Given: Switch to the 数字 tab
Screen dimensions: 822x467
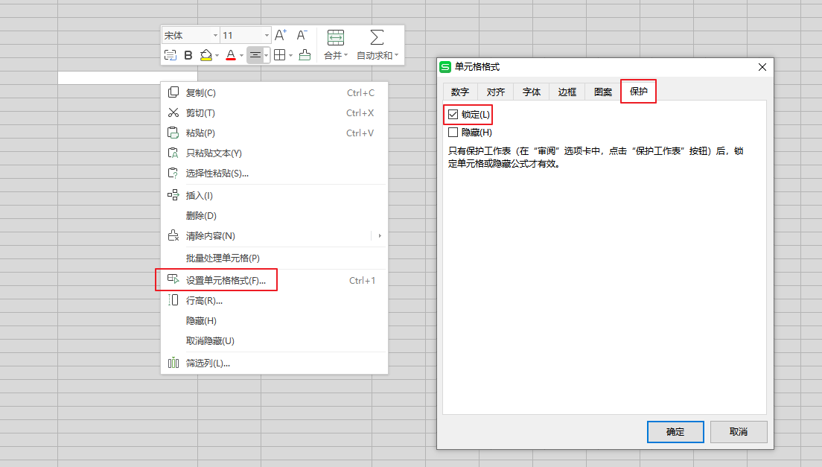Looking at the screenshot, I should pos(459,92).
